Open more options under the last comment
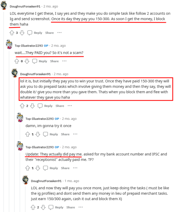The image size is (174, 212). coord(81,207)
